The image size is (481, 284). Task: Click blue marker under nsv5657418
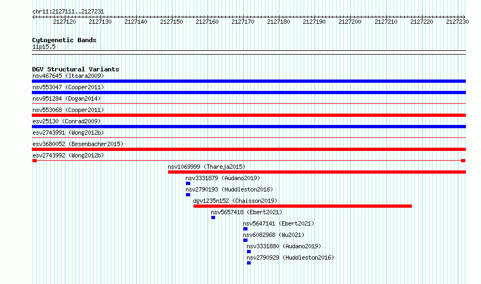click(213, 217)
